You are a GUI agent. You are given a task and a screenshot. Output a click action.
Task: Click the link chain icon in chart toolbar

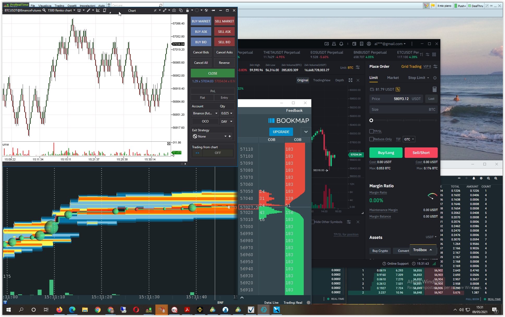pyautogui.click(x=165, y=10)
